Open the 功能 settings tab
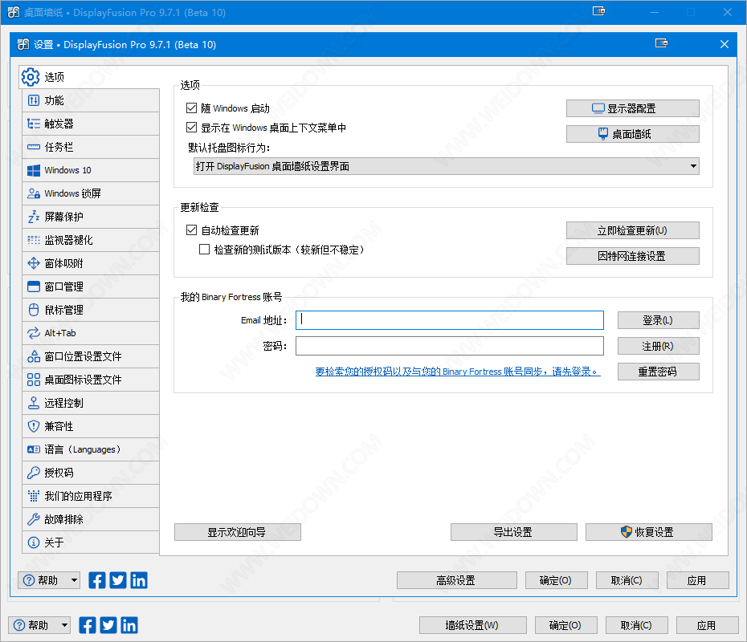This screenshot has height=642, width=747. coord(91,100)
